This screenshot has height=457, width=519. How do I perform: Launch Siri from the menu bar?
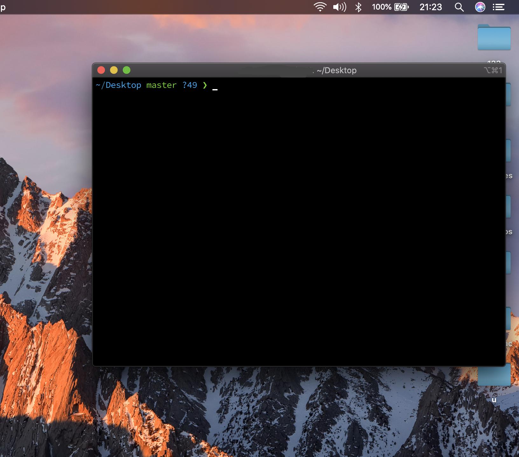tap(480, 7)
